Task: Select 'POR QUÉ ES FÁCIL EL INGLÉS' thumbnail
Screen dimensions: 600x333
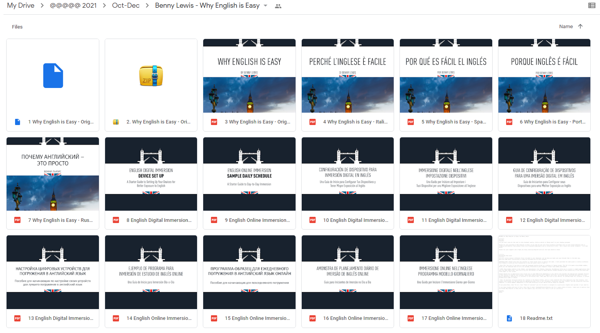Action: [446, 76]
